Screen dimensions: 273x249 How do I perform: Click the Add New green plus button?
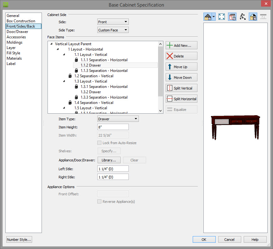pos(181,46)
